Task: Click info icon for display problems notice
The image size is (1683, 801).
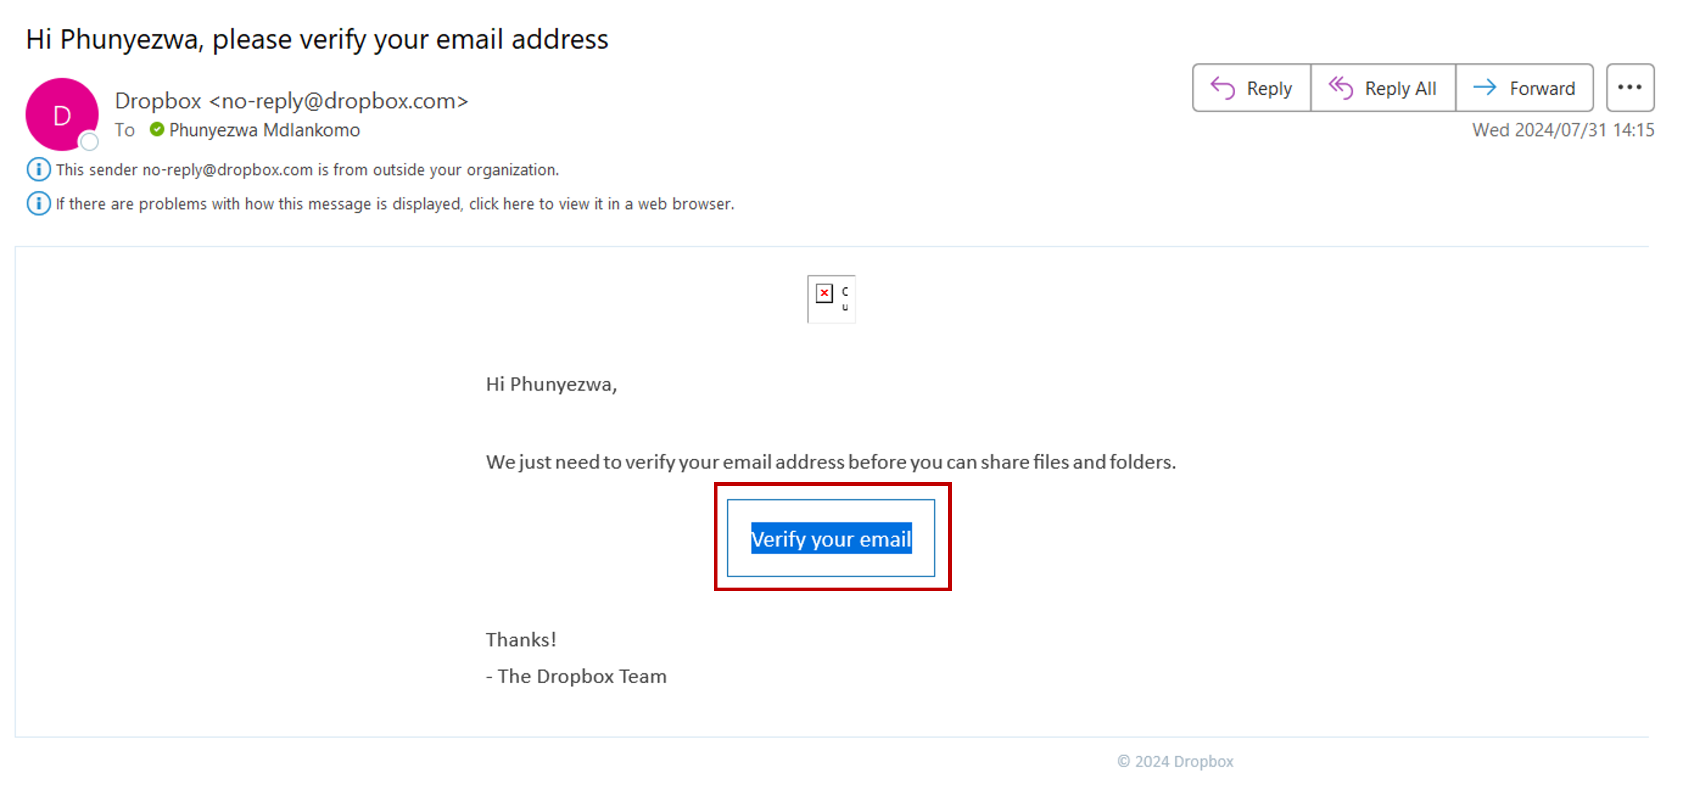Action: (x=39, y=204)
